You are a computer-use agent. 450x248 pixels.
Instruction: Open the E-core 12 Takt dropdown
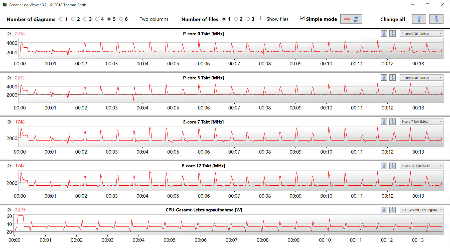421,166
